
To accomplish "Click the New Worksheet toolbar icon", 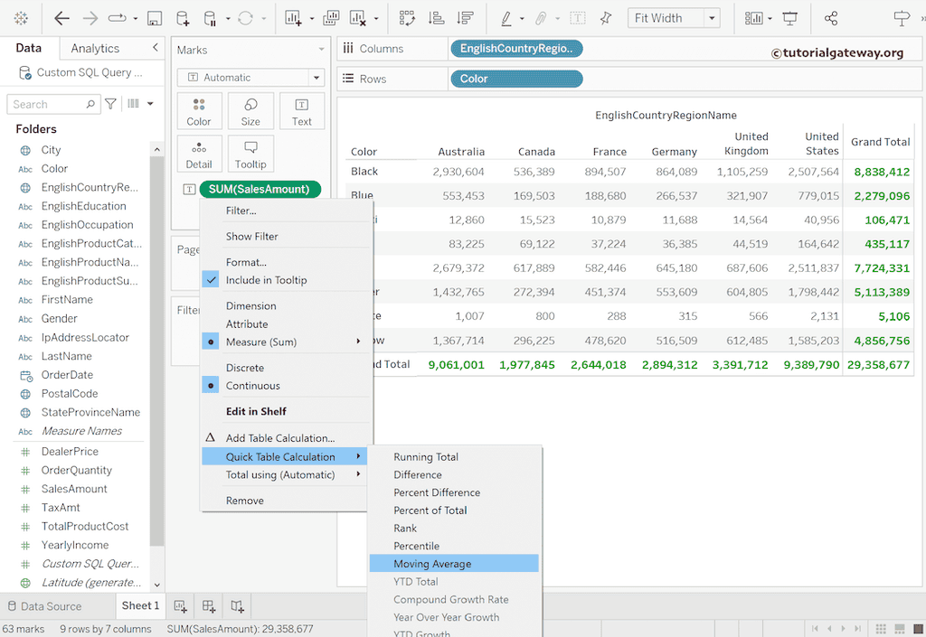I will 290,17.
